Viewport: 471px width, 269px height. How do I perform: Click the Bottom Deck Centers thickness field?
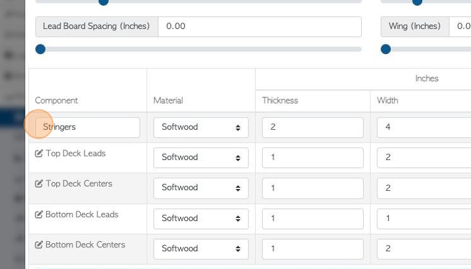313,249
